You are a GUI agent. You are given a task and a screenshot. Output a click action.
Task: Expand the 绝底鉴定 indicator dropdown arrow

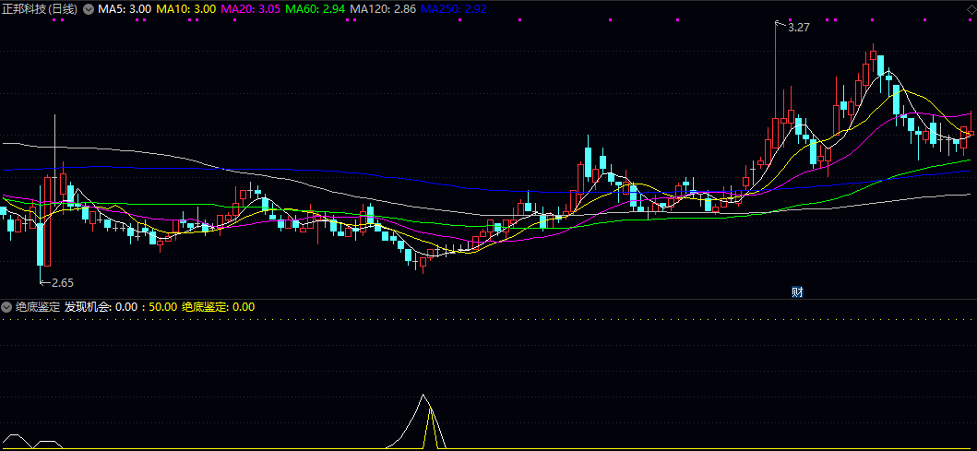pyautogui.click(x=6, y=307)
